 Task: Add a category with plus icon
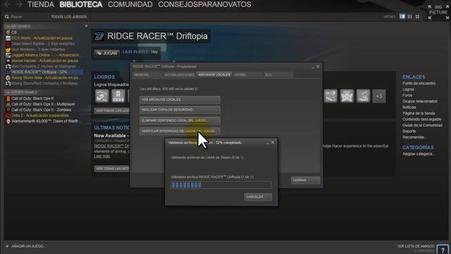click(x=86, y=26)
